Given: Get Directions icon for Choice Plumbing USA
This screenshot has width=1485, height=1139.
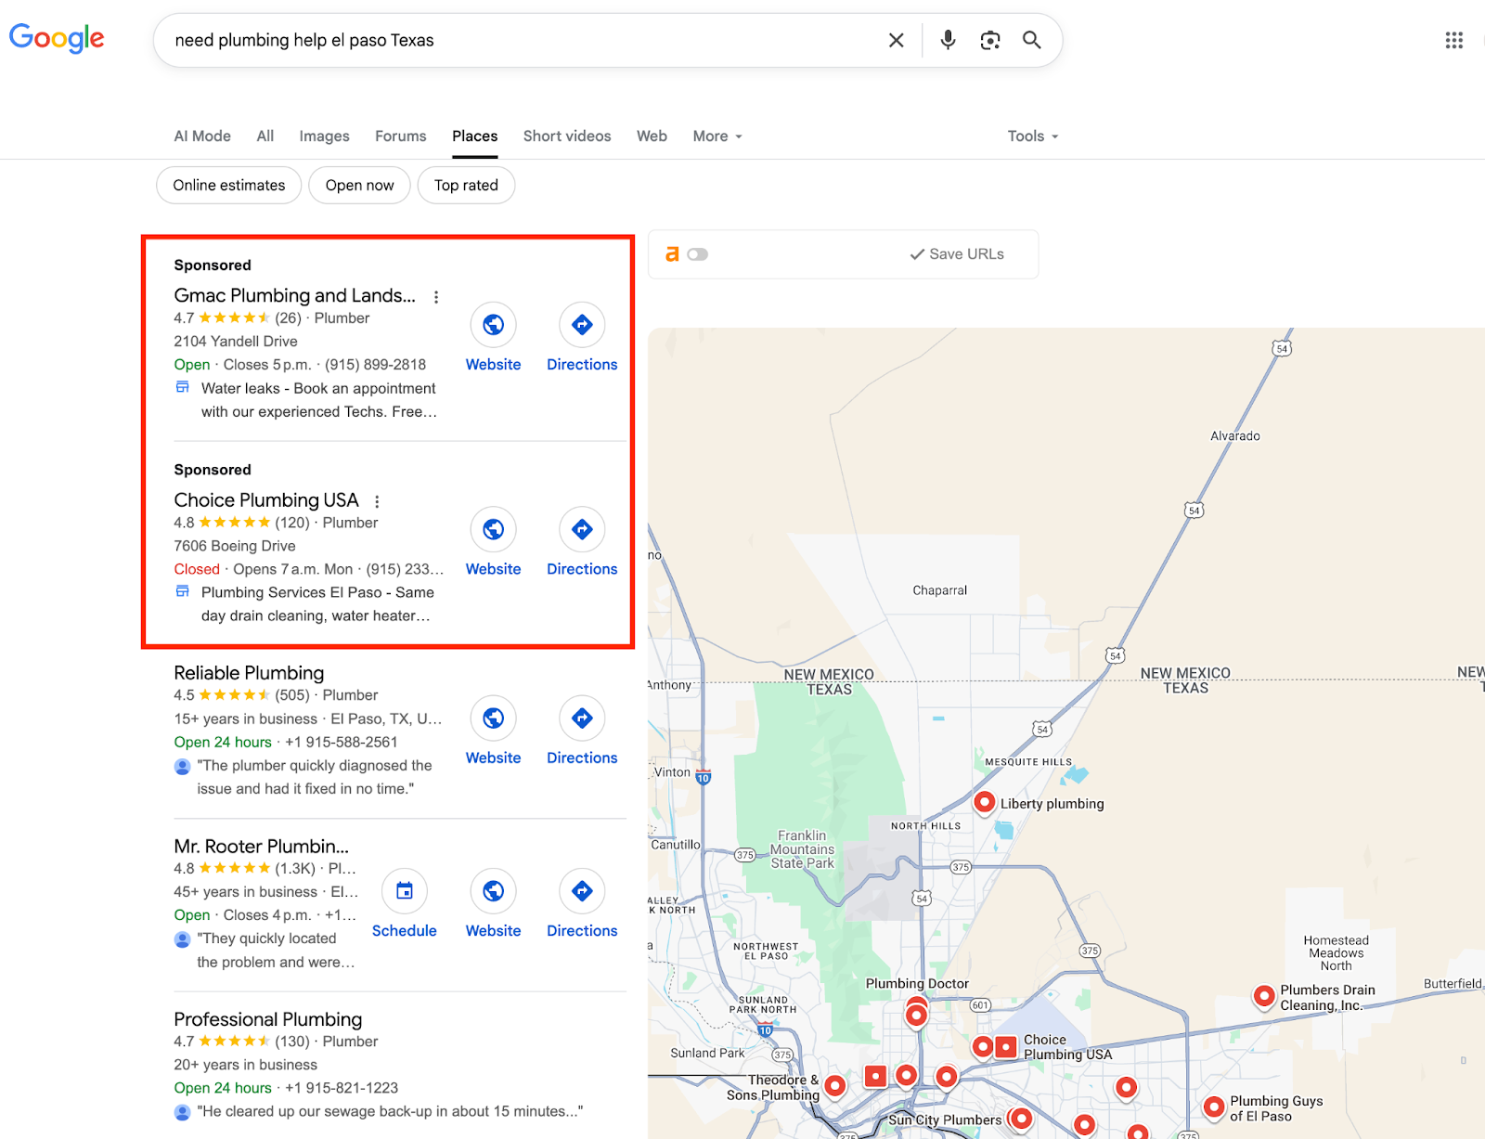Looking at the screenshot, I should 582,529.
